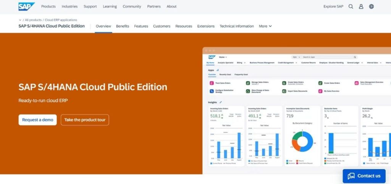Switch to the Features tab

[x=141, y=26]
